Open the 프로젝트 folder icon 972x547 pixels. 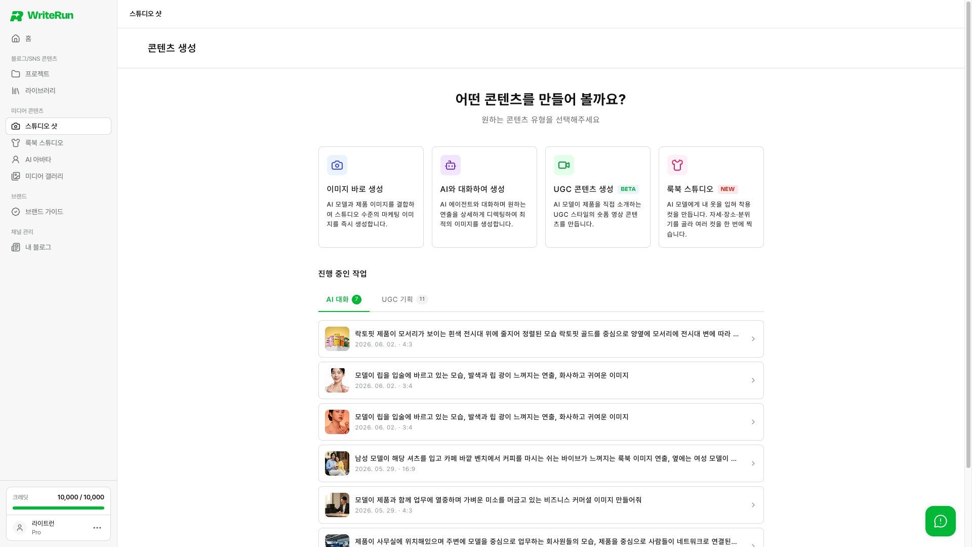(16, 74)
